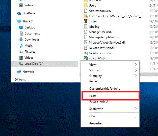Select This PC in the navigation pane

click(28, 21)
